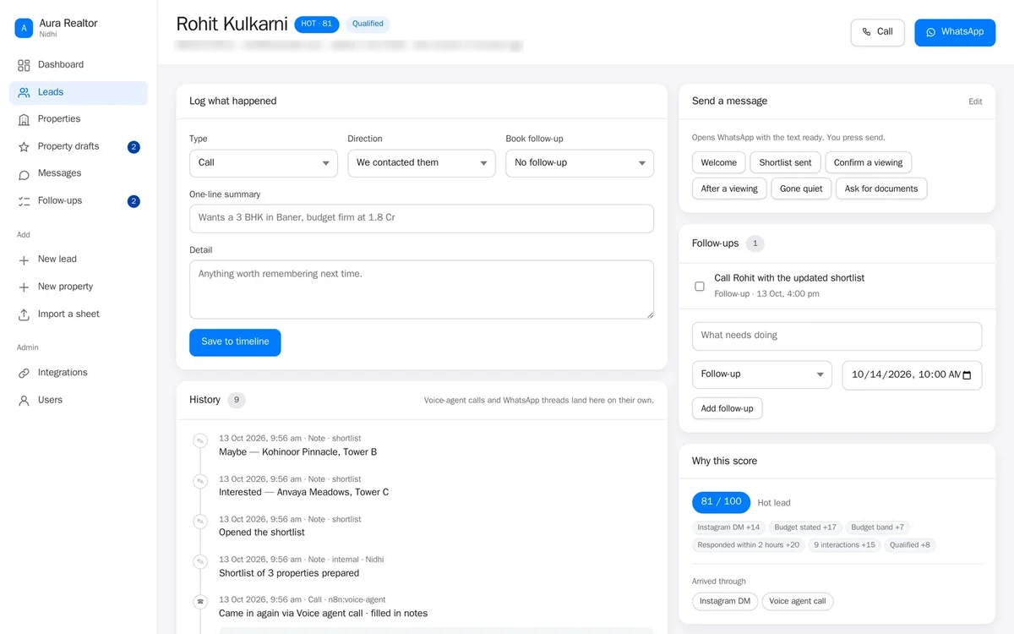Choose the Welcome message template
The image size is (1014, 634).
click(x=719, y=162)
